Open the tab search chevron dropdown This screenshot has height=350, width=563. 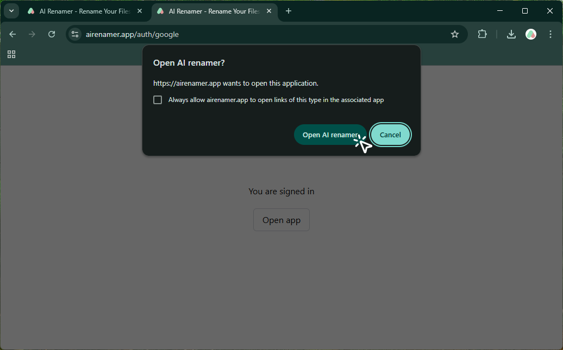click(x=11, y=10)
